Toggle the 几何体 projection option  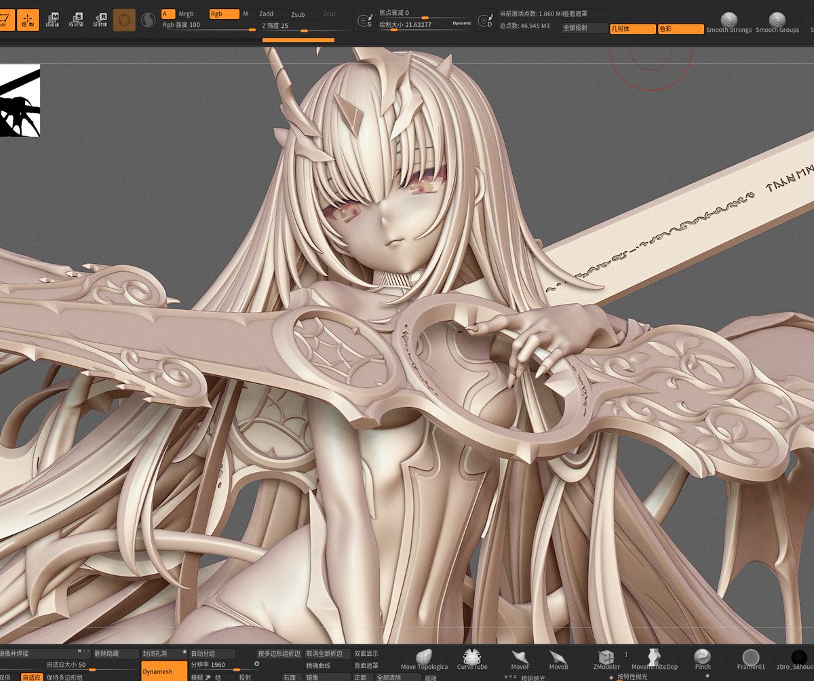pos(632,28)
